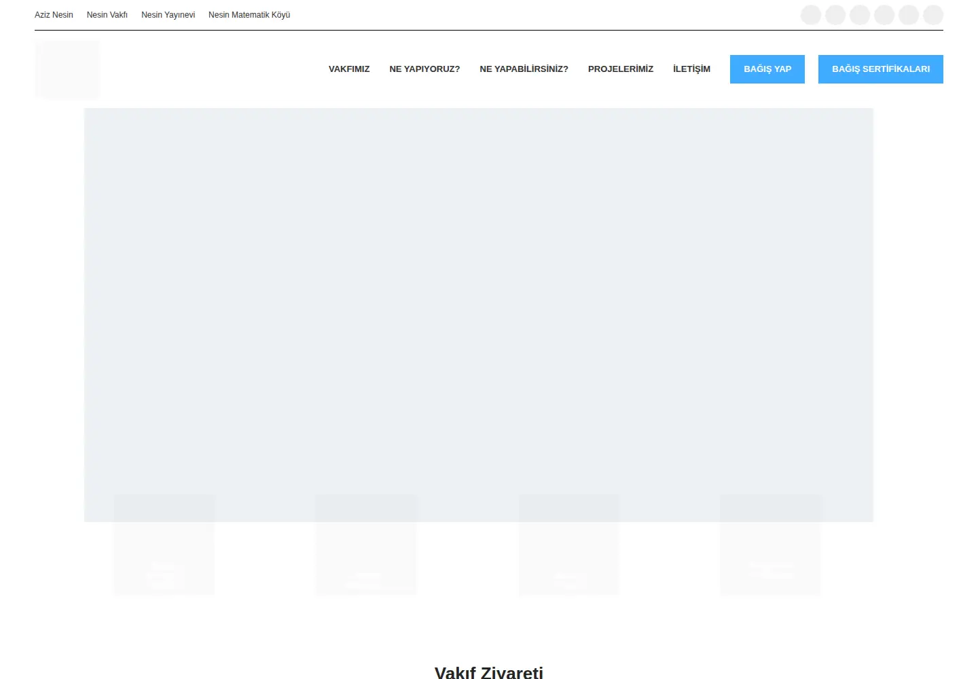Viewport: 978px width, 679px height.
Task: Visit the Nesin Yayınevi site link
Action: click(x=168, y=15)
